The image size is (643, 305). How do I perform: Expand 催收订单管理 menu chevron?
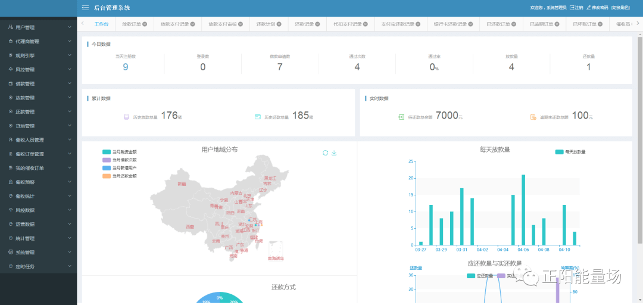pos(70,154)
